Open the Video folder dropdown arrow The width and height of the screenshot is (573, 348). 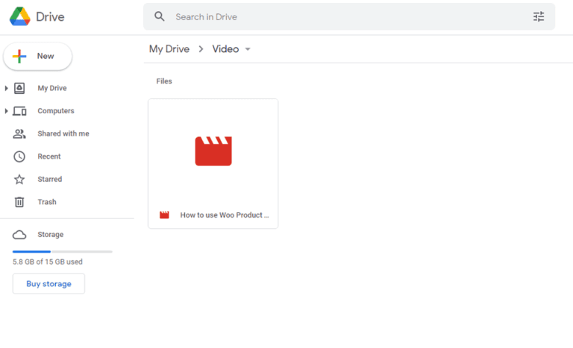(248, 49)
